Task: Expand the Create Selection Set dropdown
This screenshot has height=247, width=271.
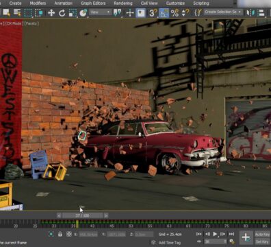Action: [223, 12]
